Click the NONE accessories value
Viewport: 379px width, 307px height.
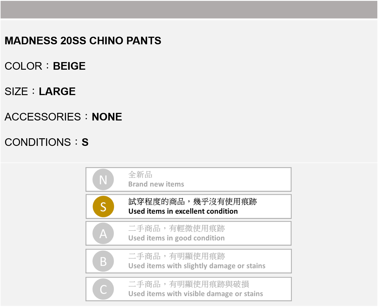[x=107, y=117]
